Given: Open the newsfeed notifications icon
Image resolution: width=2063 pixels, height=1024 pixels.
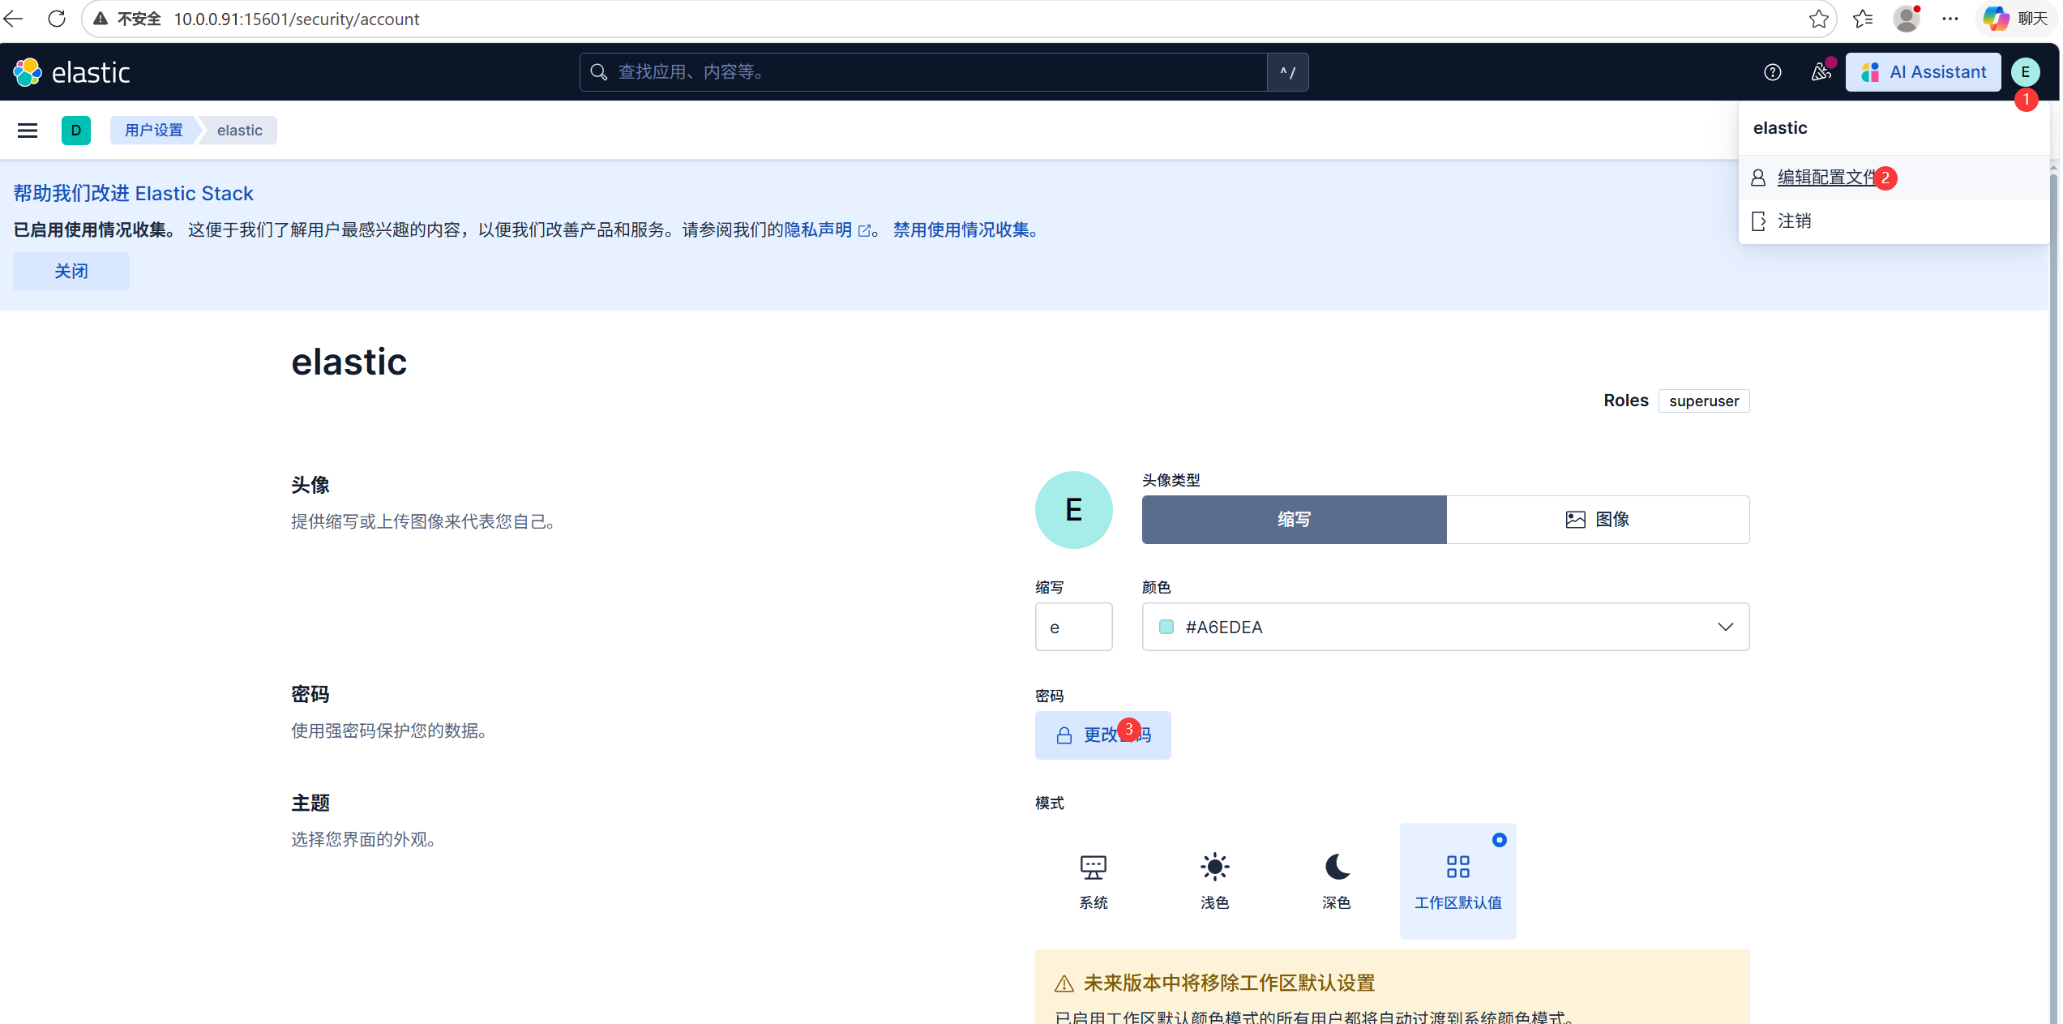Looking at the screenshot, I should click(x=1821, y=72).
